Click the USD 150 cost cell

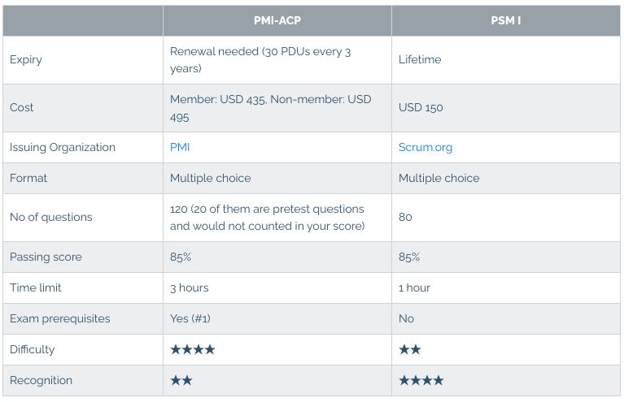point(421,107)
